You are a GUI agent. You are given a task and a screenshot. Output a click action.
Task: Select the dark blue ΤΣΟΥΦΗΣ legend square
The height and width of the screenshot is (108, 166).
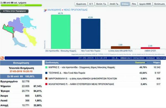46,73
